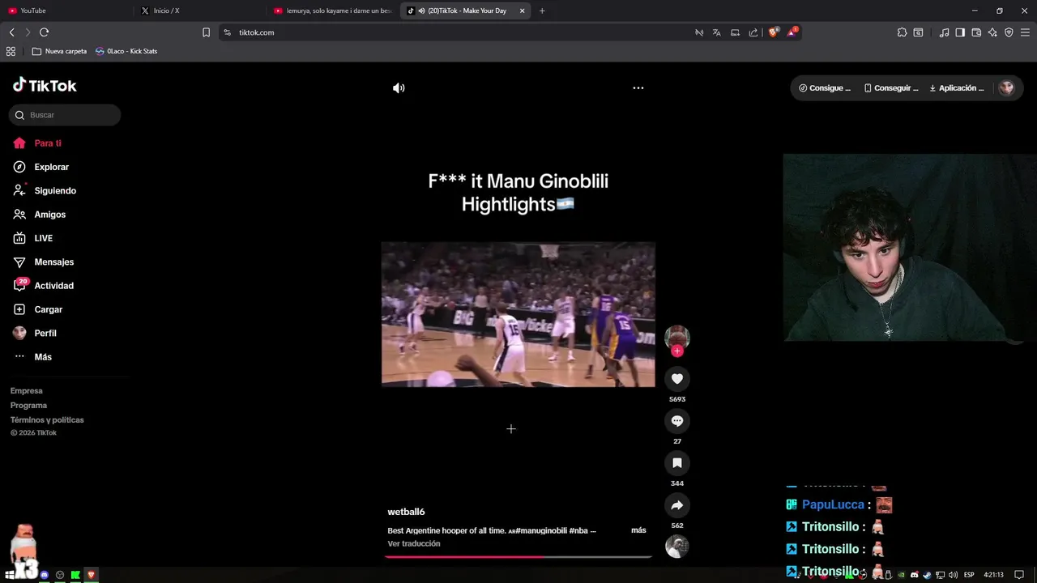Open the apps grid in the bookmarks bar
Screen dimensions: 1037x583
pyautogui.click(x=11, y=51)
